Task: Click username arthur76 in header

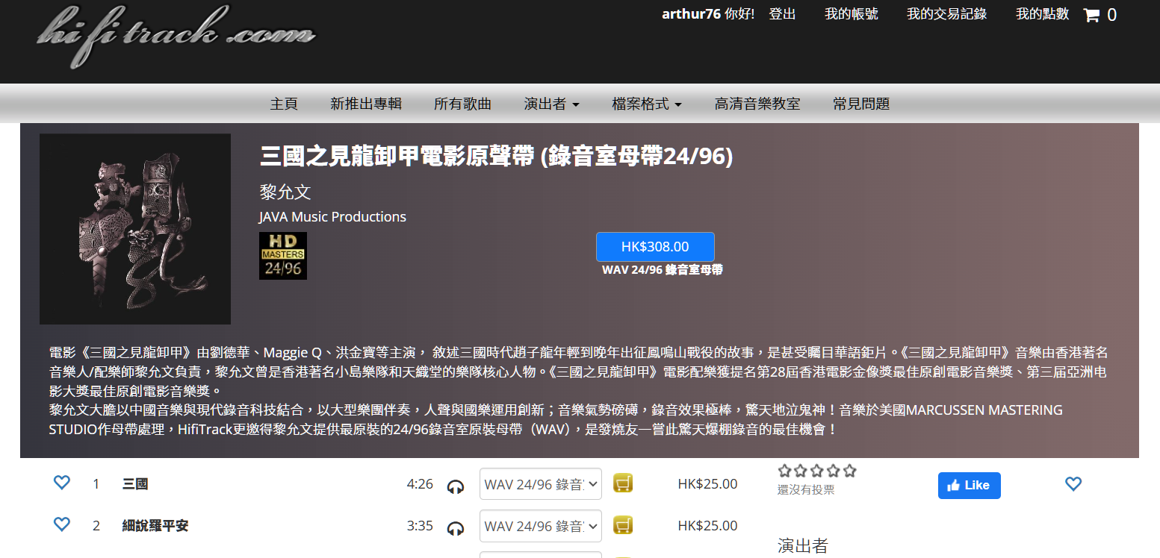Action: [x=691, y=14]
